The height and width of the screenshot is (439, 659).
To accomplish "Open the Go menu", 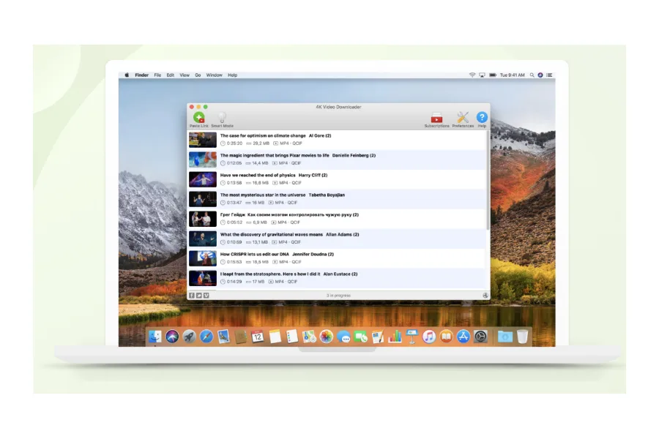I will point(198,75).
